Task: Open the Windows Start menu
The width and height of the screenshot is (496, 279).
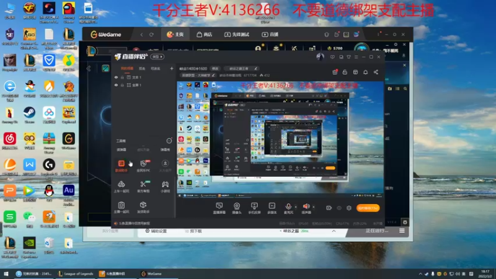Action: click(6, 273)
